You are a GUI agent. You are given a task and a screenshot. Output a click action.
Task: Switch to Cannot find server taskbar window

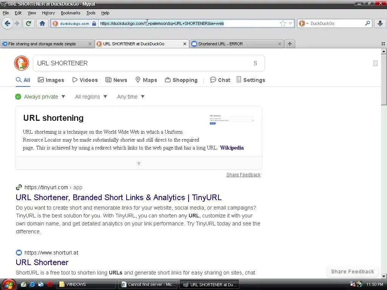[148, 284]
